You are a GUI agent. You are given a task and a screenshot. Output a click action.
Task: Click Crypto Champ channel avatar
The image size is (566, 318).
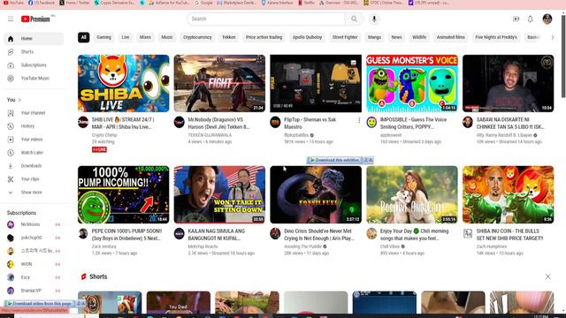83,122
